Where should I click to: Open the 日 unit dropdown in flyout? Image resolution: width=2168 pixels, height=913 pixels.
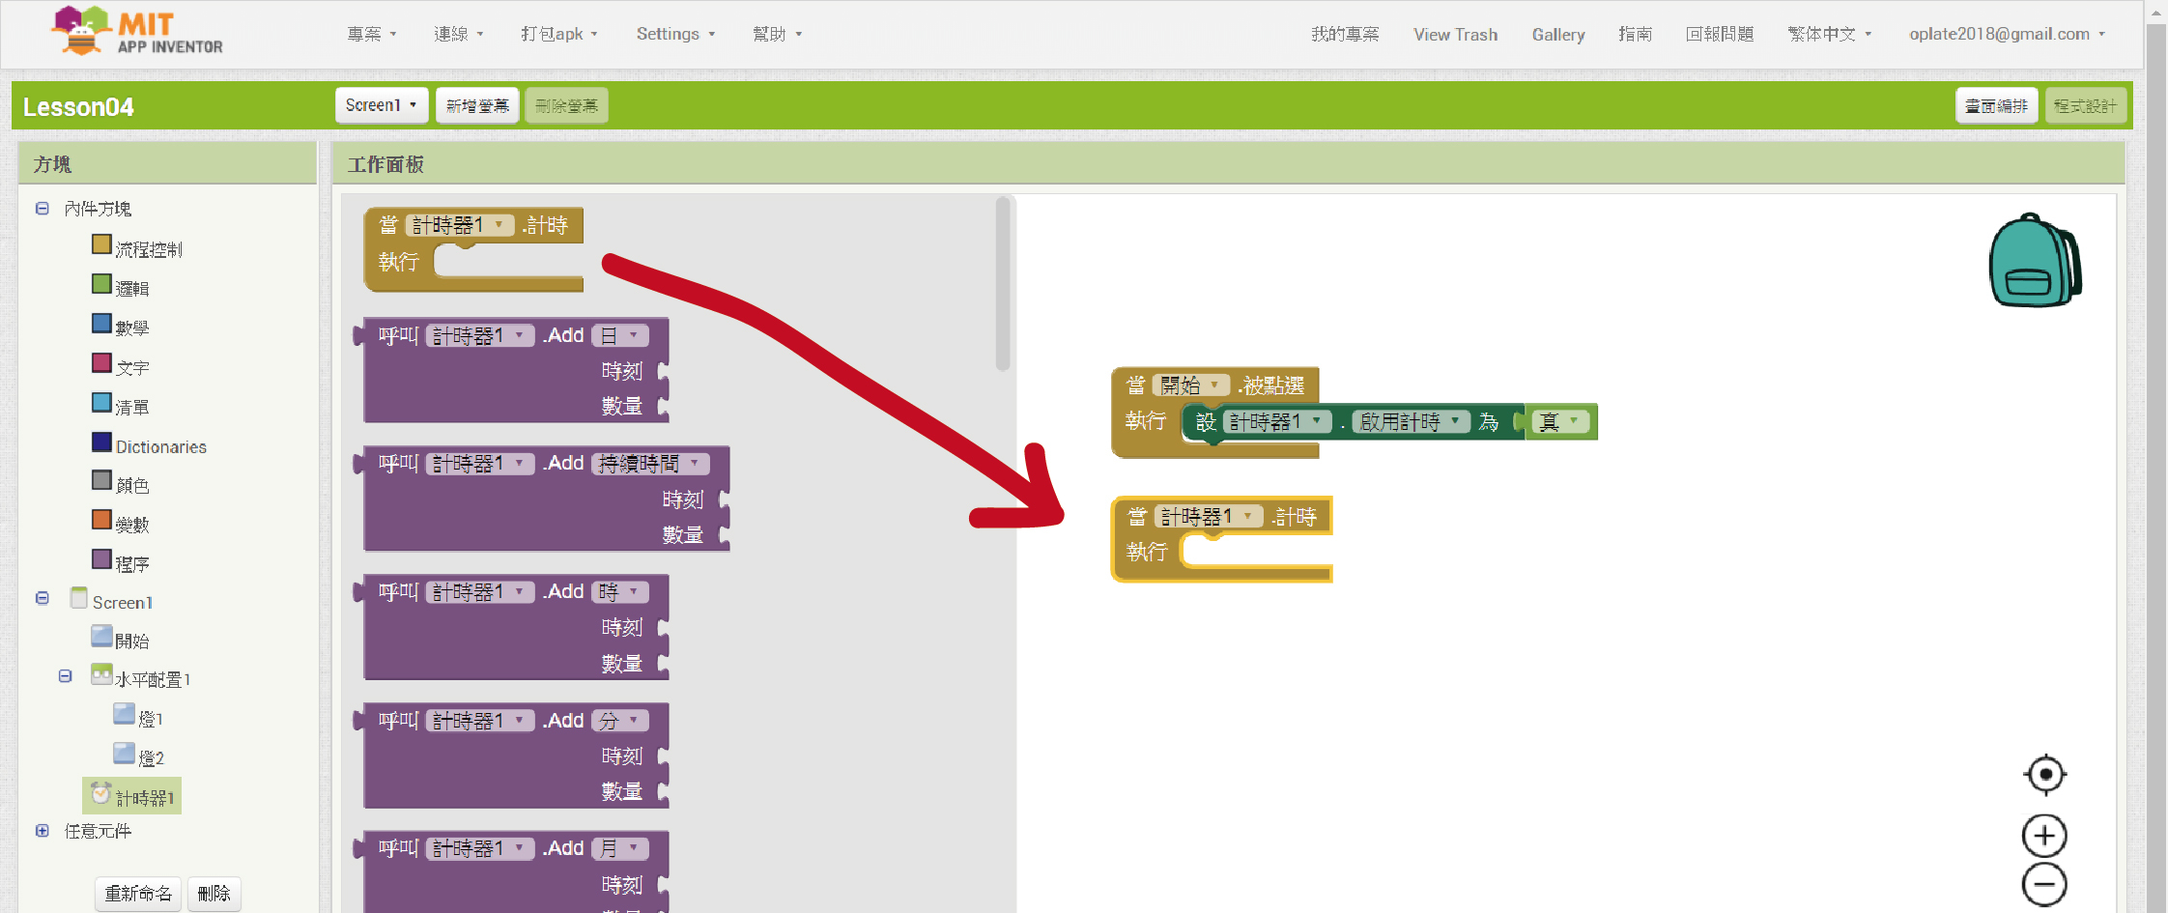(x=620, y=335)
